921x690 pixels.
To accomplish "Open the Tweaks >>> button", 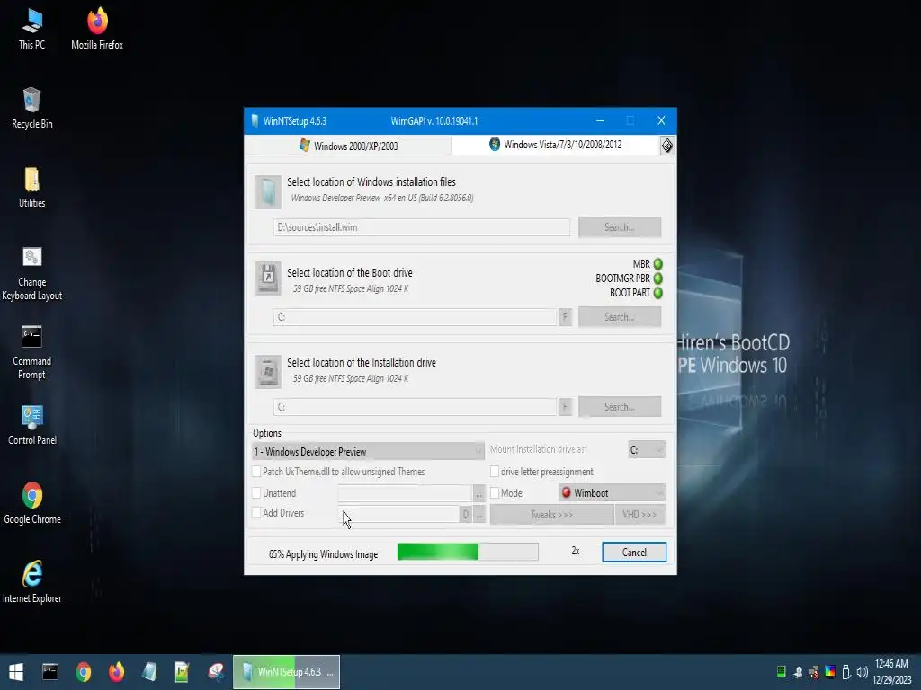I will 551,515.
